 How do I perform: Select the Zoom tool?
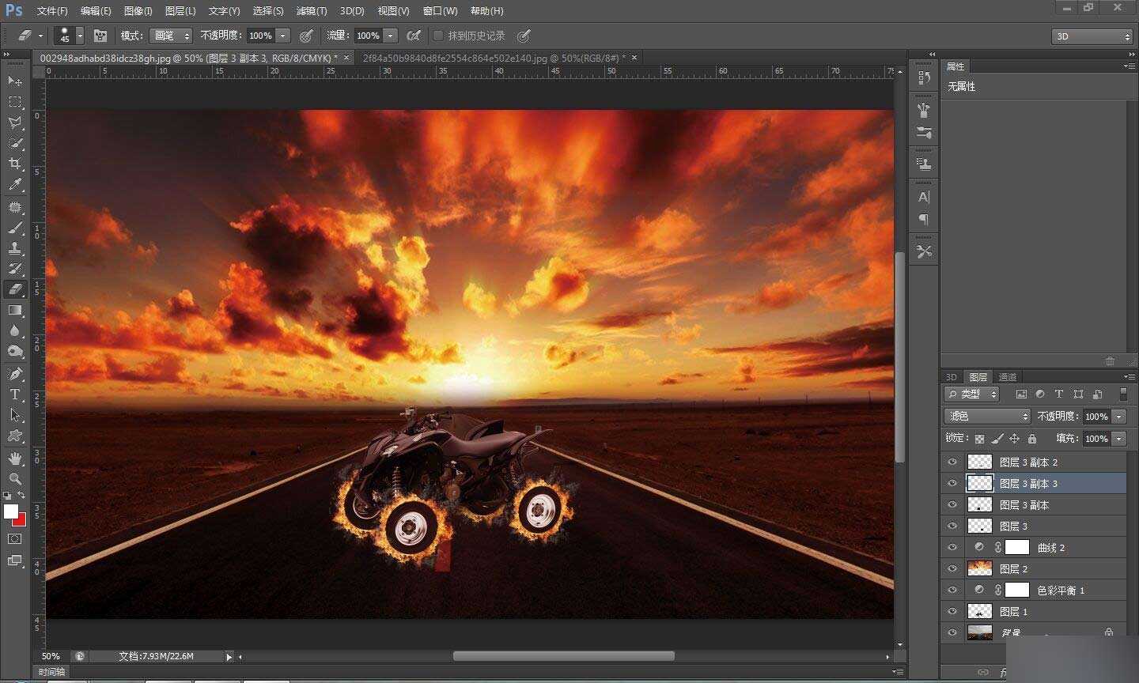15,479
